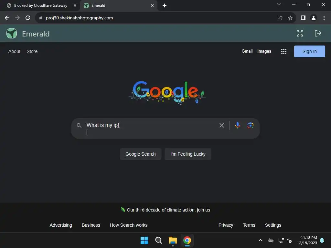This screenshot has height=248, width=331.
Task: Click the Emerald logo icon in the header
Action: coord(12,33)
